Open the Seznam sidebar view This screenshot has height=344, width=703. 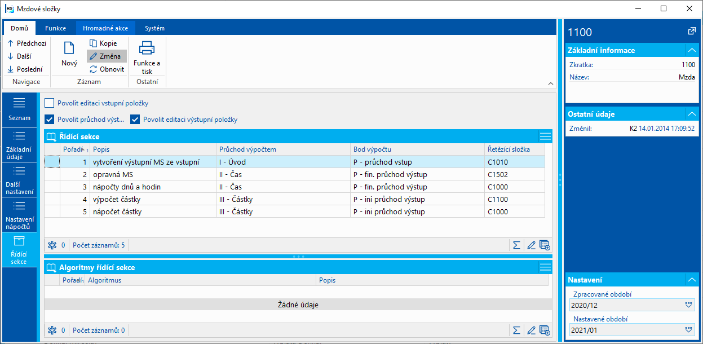click(20, 109)
